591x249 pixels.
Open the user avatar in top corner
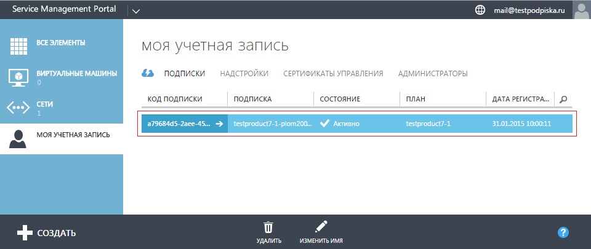point(582,9)
